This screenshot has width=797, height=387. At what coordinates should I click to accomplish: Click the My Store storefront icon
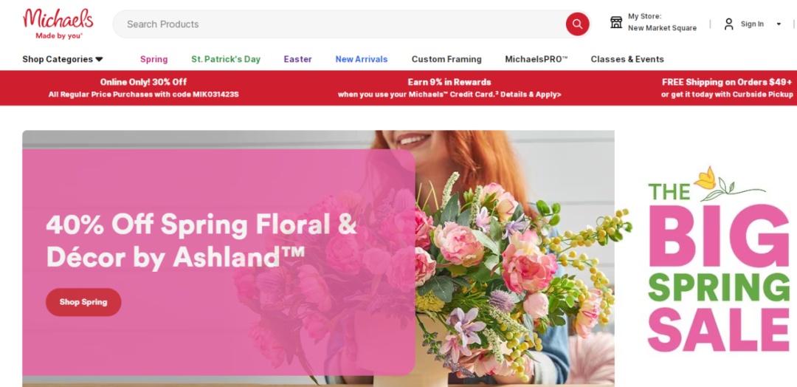[616, 22]
